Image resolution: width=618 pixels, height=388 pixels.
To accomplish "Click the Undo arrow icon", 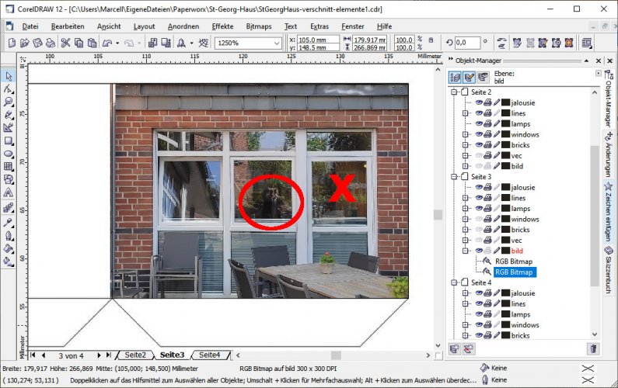I will [107, 43].
